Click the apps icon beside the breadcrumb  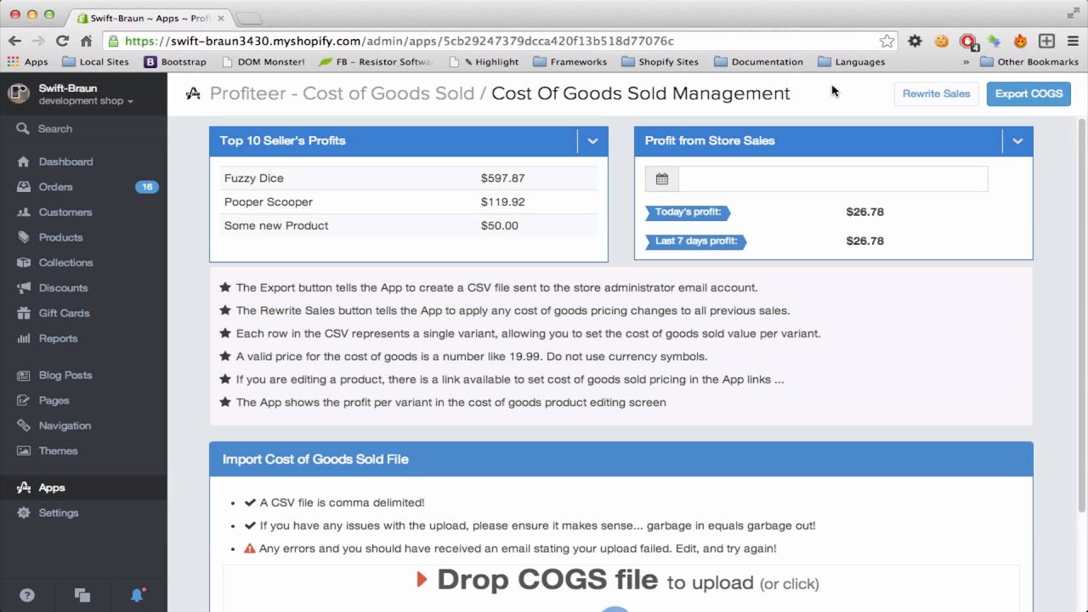click(194, 93)
